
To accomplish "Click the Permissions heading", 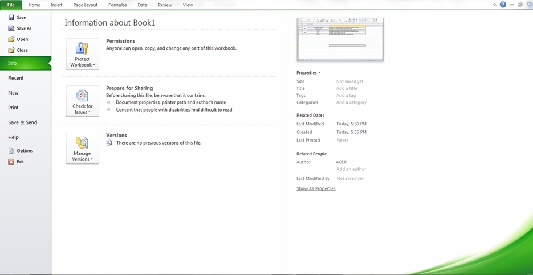I will pos(121,41).
